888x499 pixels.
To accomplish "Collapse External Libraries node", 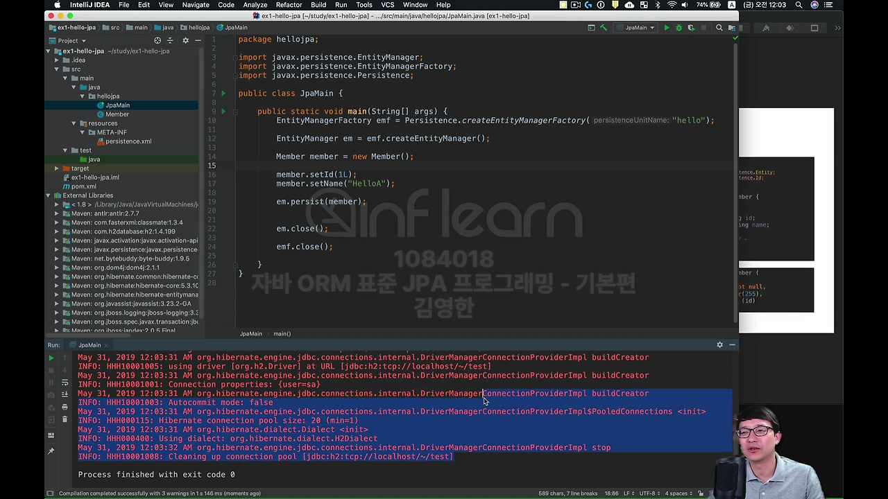I will pyautogui.click(x=49, y=195).
